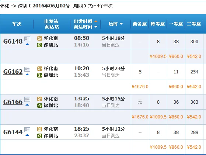Image resolution: width=206 pixels, height=155 pixels.
Task: Collapse the blue arrow under G6166
Action: (x=27, y=105)
